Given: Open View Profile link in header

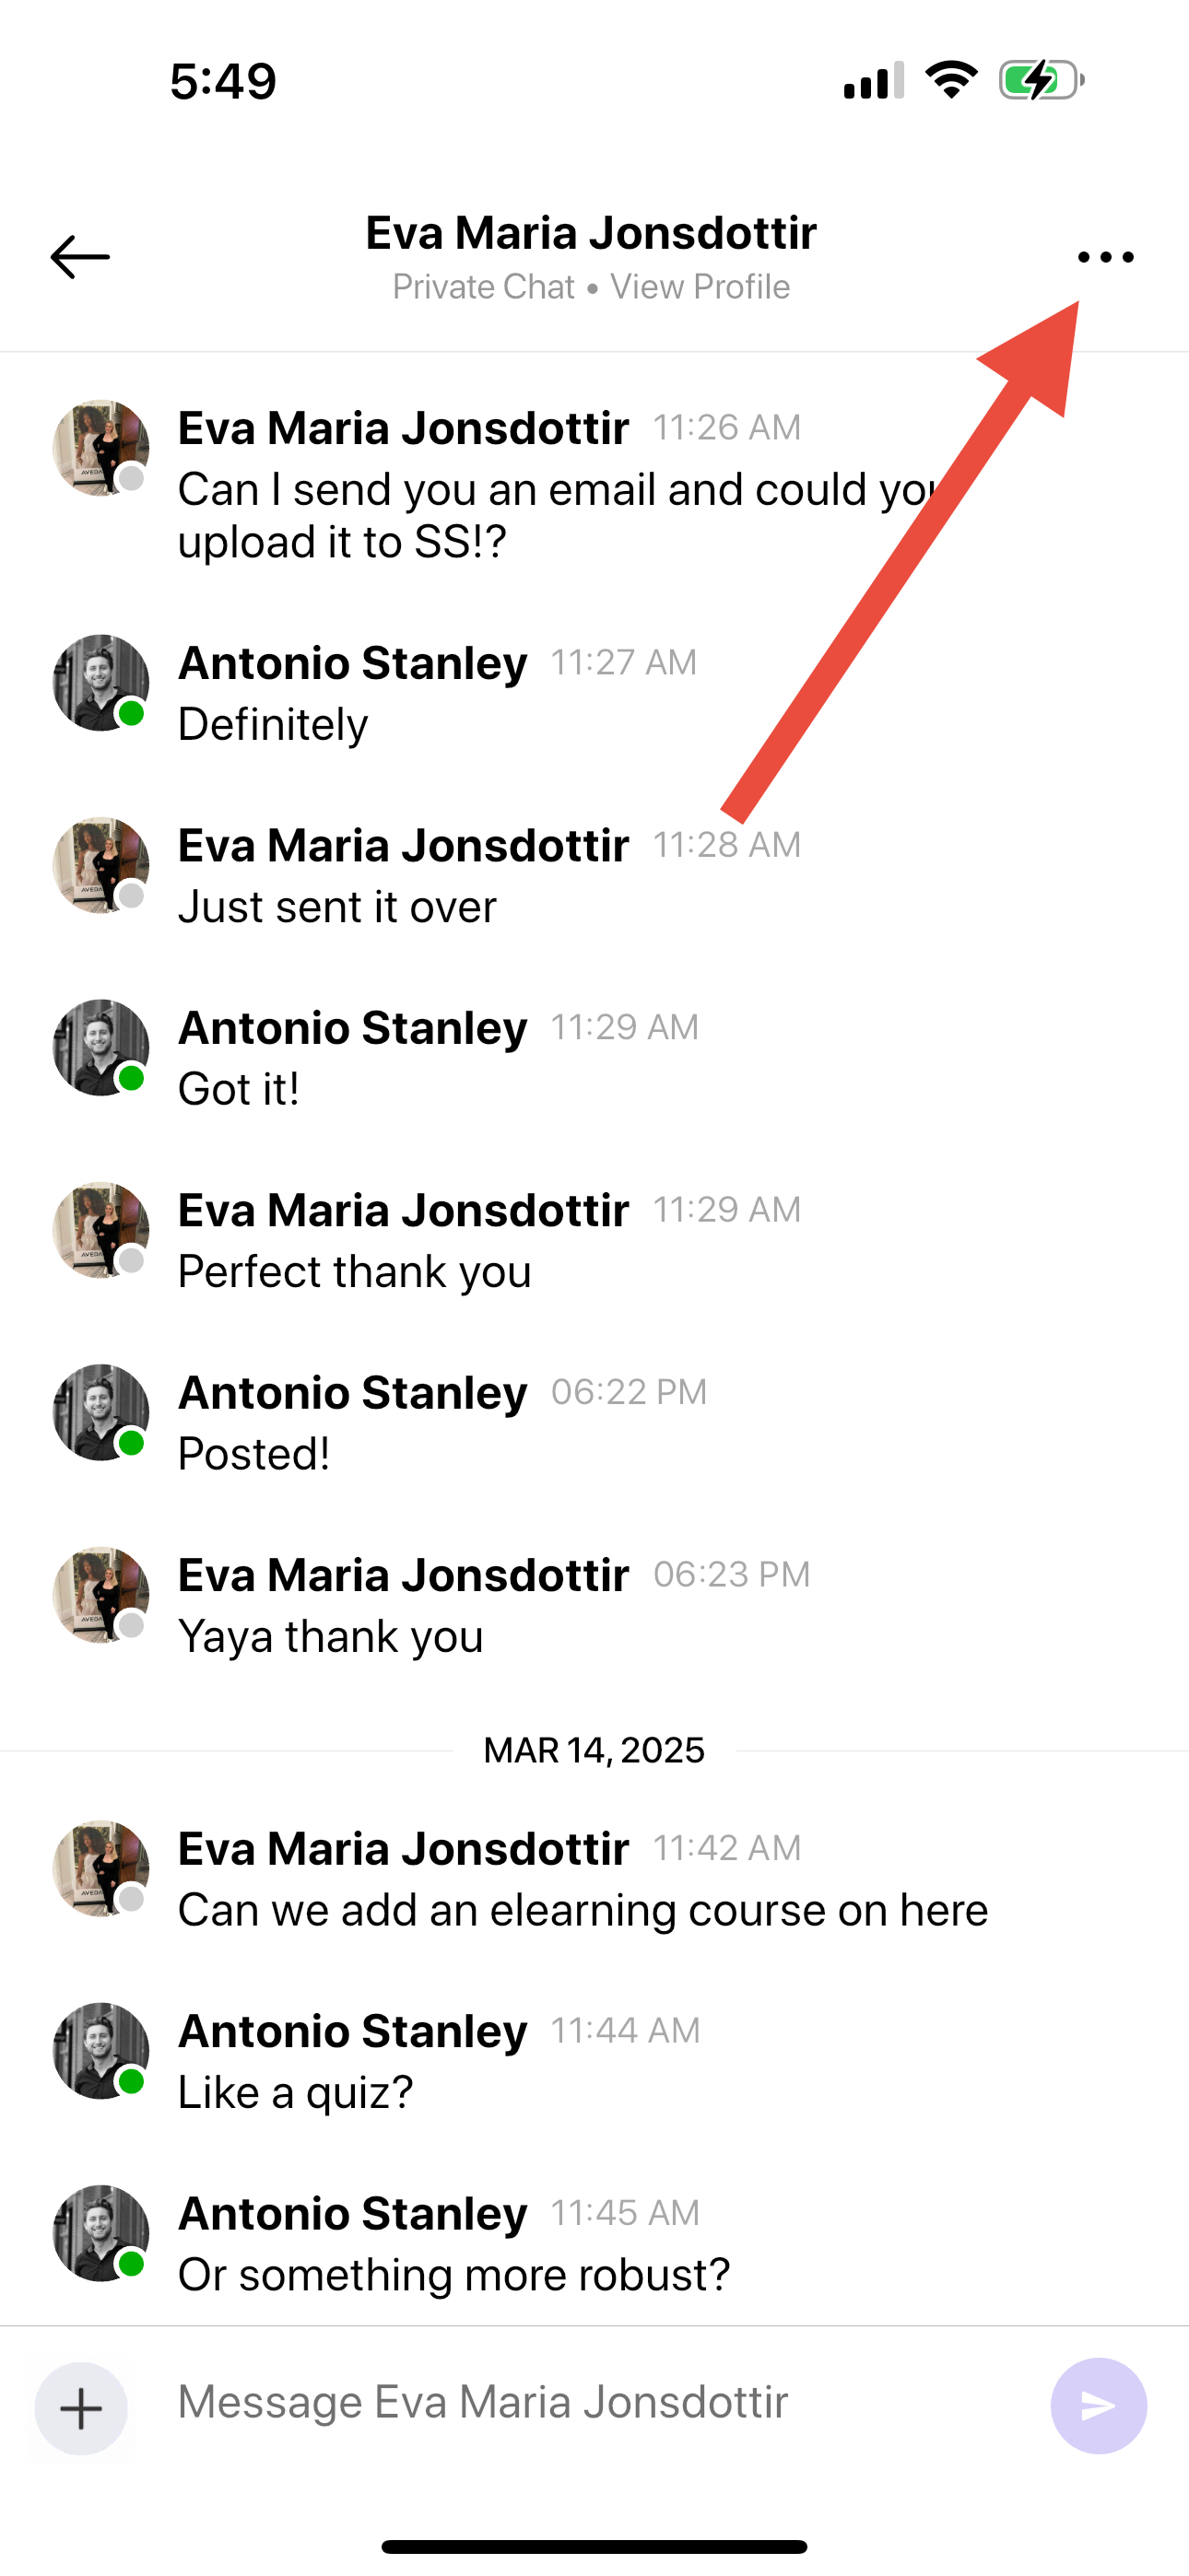Looking at the screenshot, I should point(700,287).
